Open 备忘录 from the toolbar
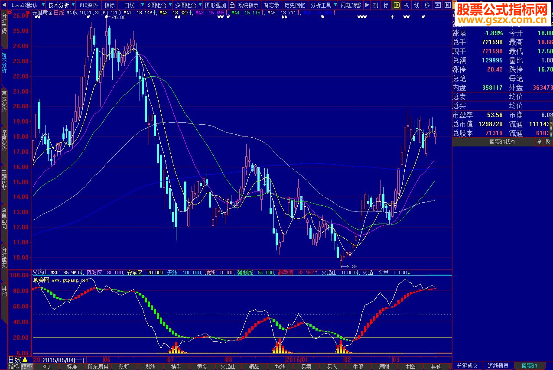The height and width of the screenshot is (370, 553). click(272, 5)
